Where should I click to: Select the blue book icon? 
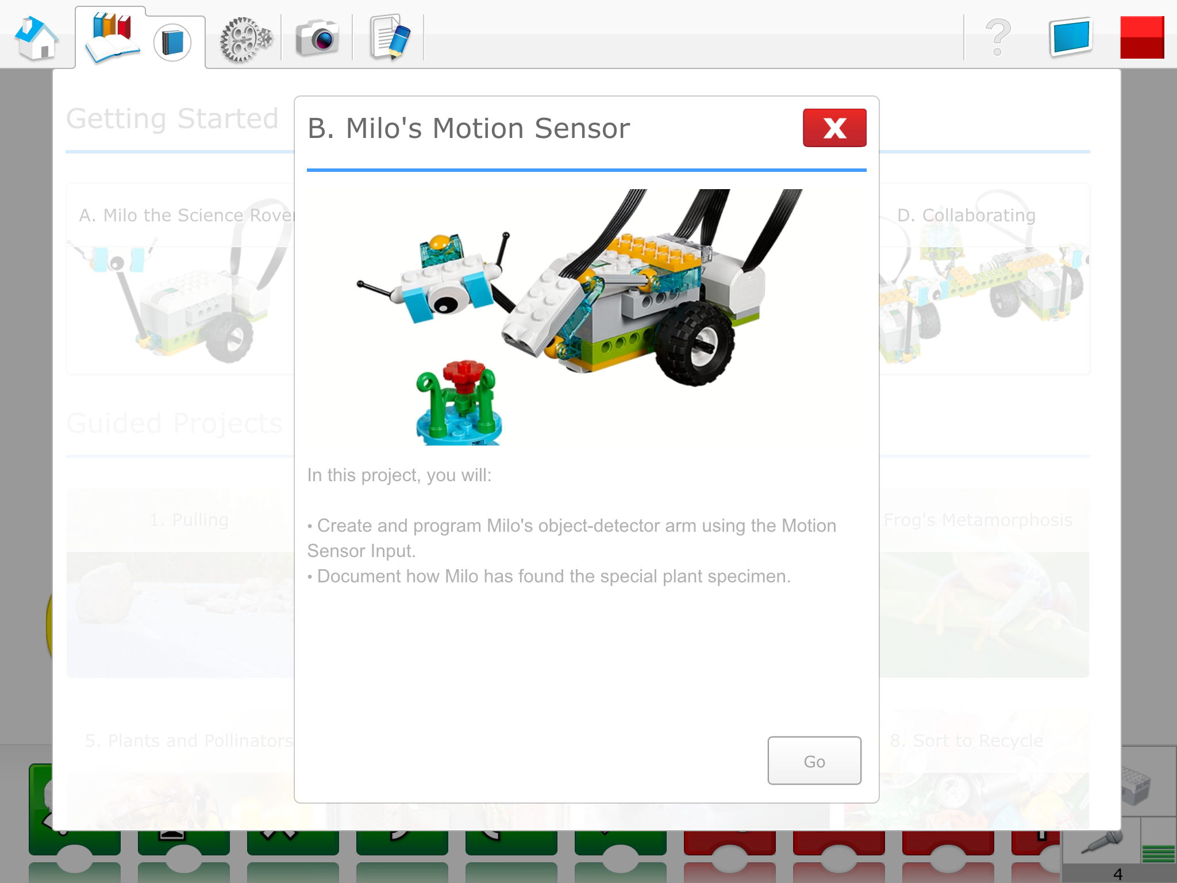[172, 43]
